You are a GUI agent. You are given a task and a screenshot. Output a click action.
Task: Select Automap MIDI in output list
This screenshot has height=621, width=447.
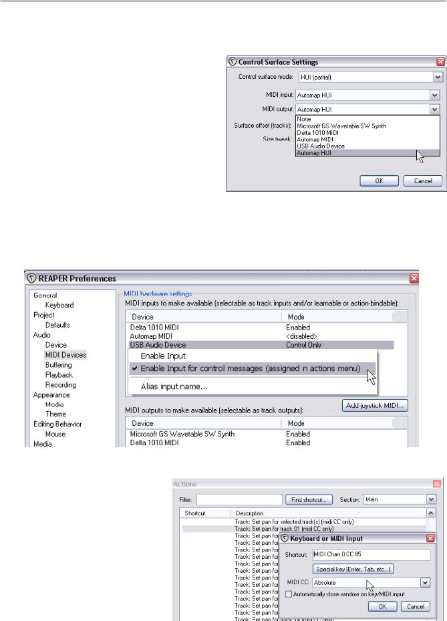click(367, 140)
